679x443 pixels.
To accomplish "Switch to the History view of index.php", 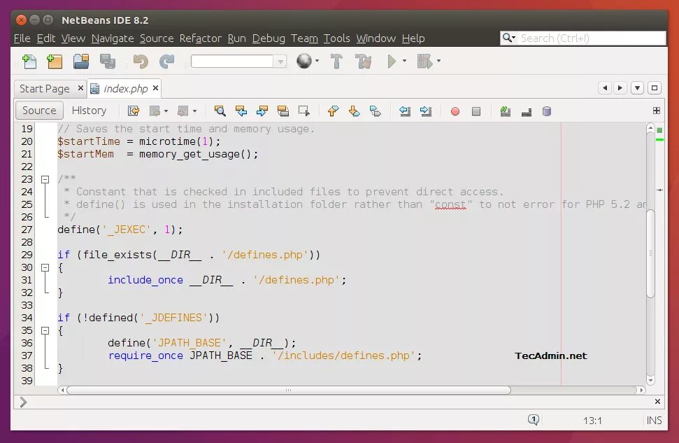I will (90, 110).
